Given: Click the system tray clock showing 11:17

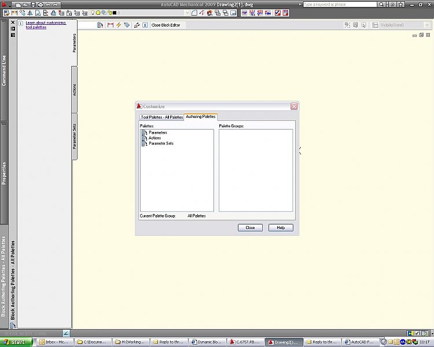Looking at the screenshot, I should [425, 342].
